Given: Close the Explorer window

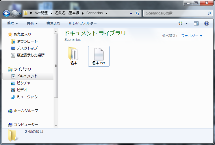Looking at the screenshot, I should click(207, 3).
